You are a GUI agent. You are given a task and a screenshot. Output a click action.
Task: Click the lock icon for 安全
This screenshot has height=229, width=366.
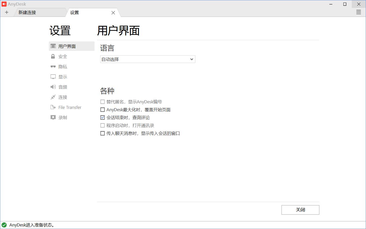pos(53,56)
